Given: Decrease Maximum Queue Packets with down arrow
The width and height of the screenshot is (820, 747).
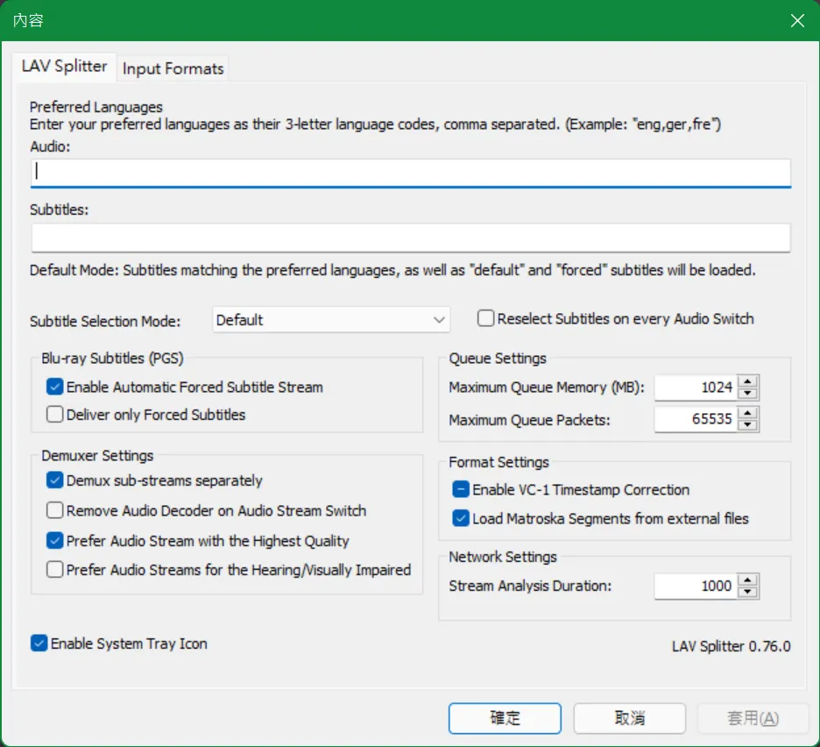Looking at the screenshot, I should click(x=747, y=425).
